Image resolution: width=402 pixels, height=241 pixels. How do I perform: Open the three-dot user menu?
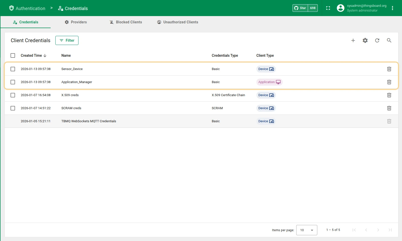click(x=392, y=8)
